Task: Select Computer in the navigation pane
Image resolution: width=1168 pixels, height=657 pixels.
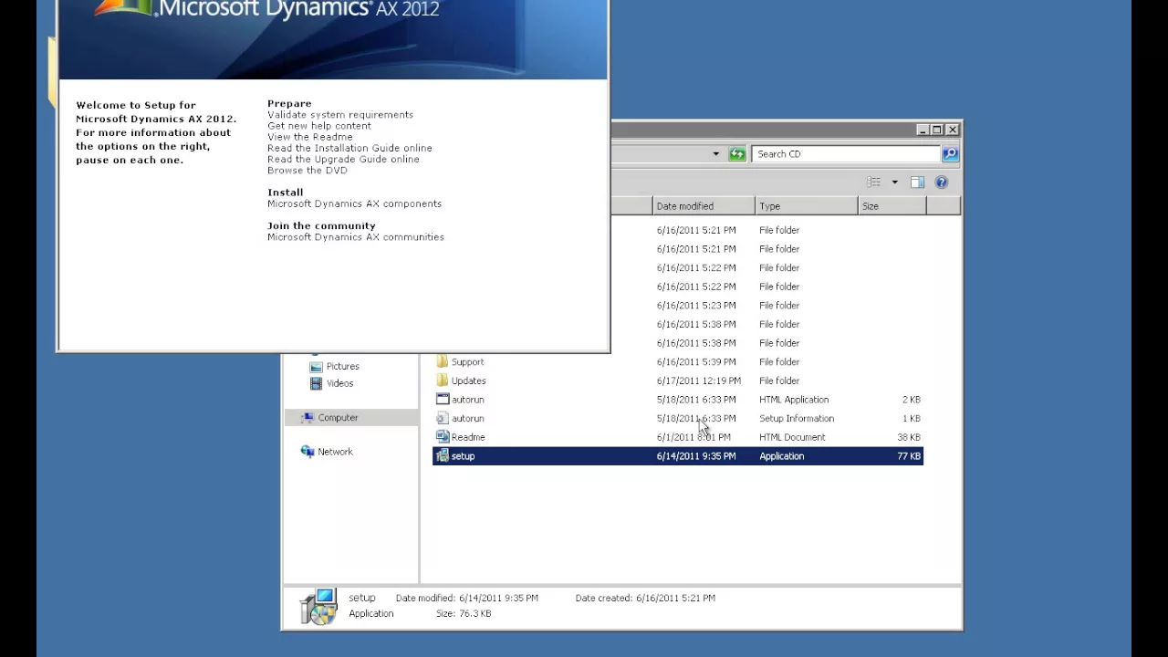Action: point(338,418)
